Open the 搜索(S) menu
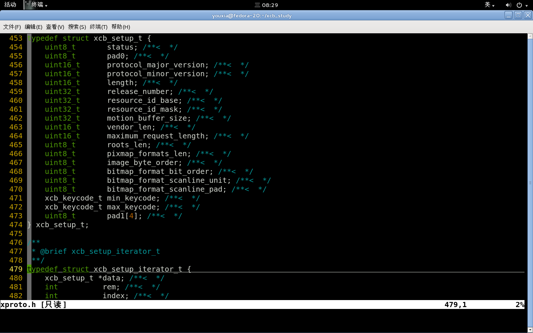 tap(77, 27)
